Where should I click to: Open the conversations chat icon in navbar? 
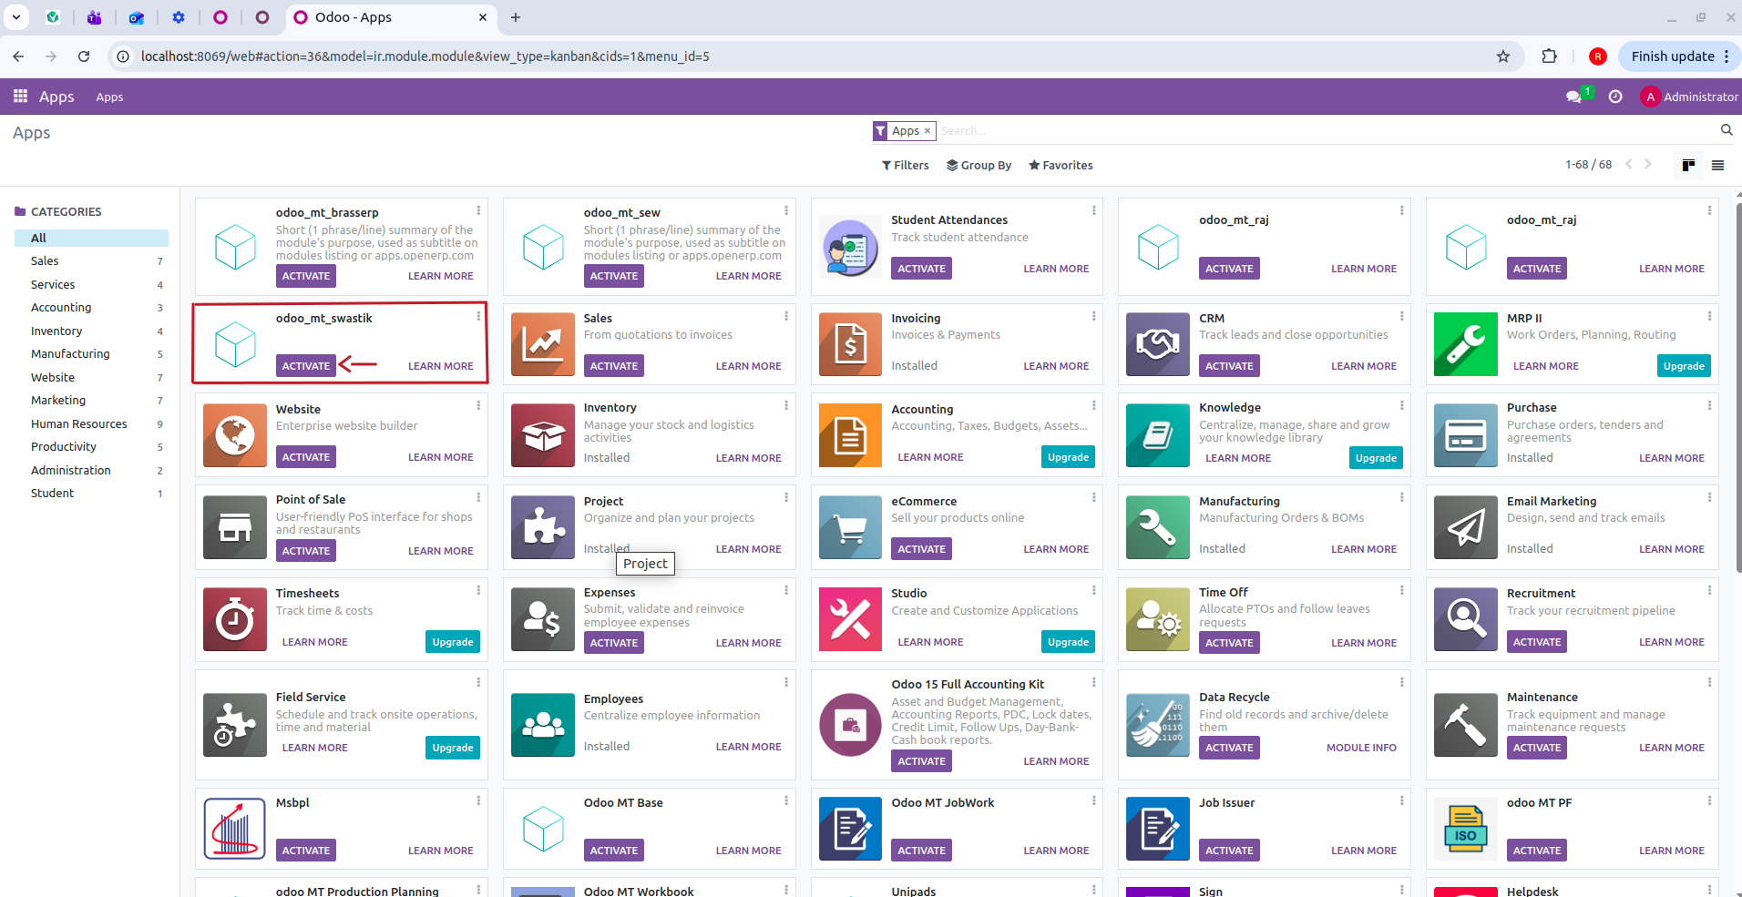pos(1573,97)
